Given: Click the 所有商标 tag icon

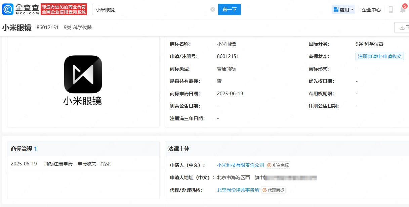Looking at the screenshot, I should (x=269, y=165).
